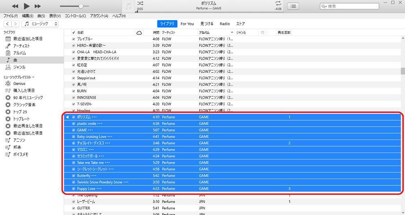Open the ストア tab

240,24
